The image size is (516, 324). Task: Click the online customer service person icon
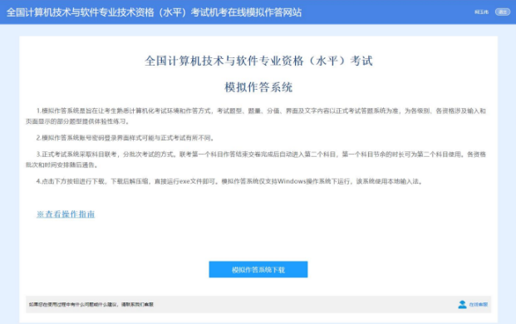click(462, 305)
